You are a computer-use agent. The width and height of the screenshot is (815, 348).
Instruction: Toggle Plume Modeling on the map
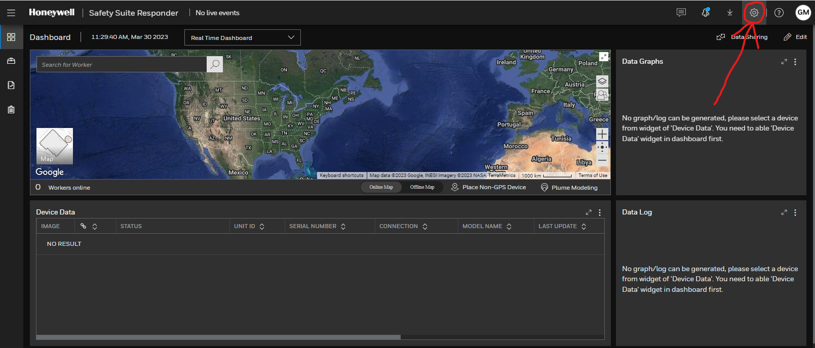point(569,188)
